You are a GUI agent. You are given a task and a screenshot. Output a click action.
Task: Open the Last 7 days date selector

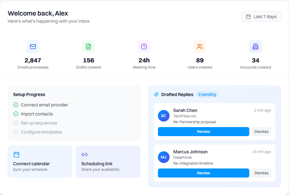pyautogui.click(x=261, y=16)
